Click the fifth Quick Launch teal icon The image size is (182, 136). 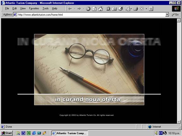tap(39, 133)
